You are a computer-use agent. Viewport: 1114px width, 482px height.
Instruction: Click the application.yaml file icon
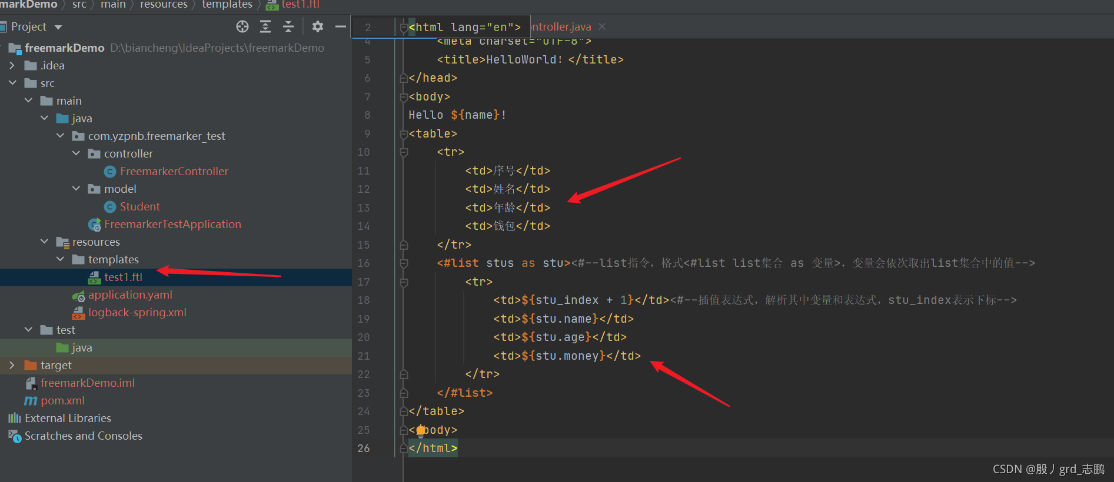pyautogui.click(x=79, y=295)
